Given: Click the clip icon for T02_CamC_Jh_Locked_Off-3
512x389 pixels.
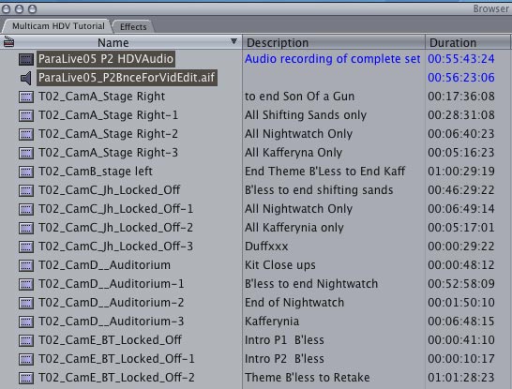Looking at the screenshot, I should [x=26, y=247].
